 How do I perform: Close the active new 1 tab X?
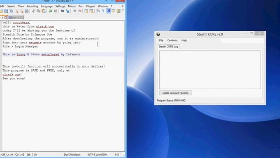tap(6, 18)
